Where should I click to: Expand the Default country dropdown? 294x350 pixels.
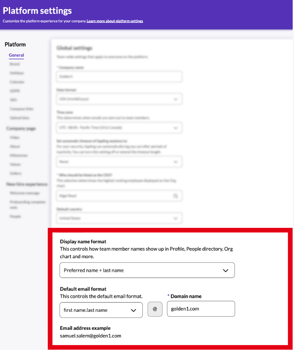coord(119,218)
